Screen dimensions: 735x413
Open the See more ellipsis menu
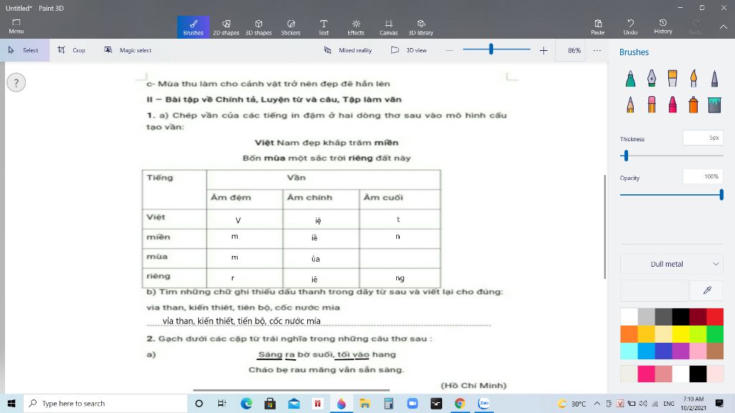tap(596, 50)
